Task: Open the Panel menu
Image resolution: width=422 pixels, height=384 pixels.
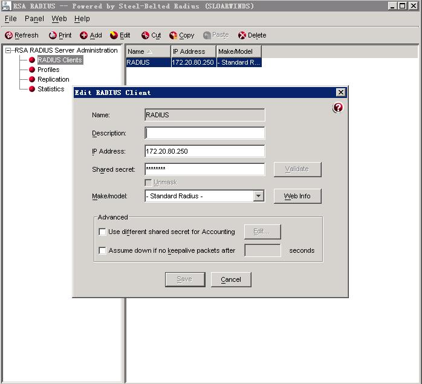Action: tap(34, 19)
